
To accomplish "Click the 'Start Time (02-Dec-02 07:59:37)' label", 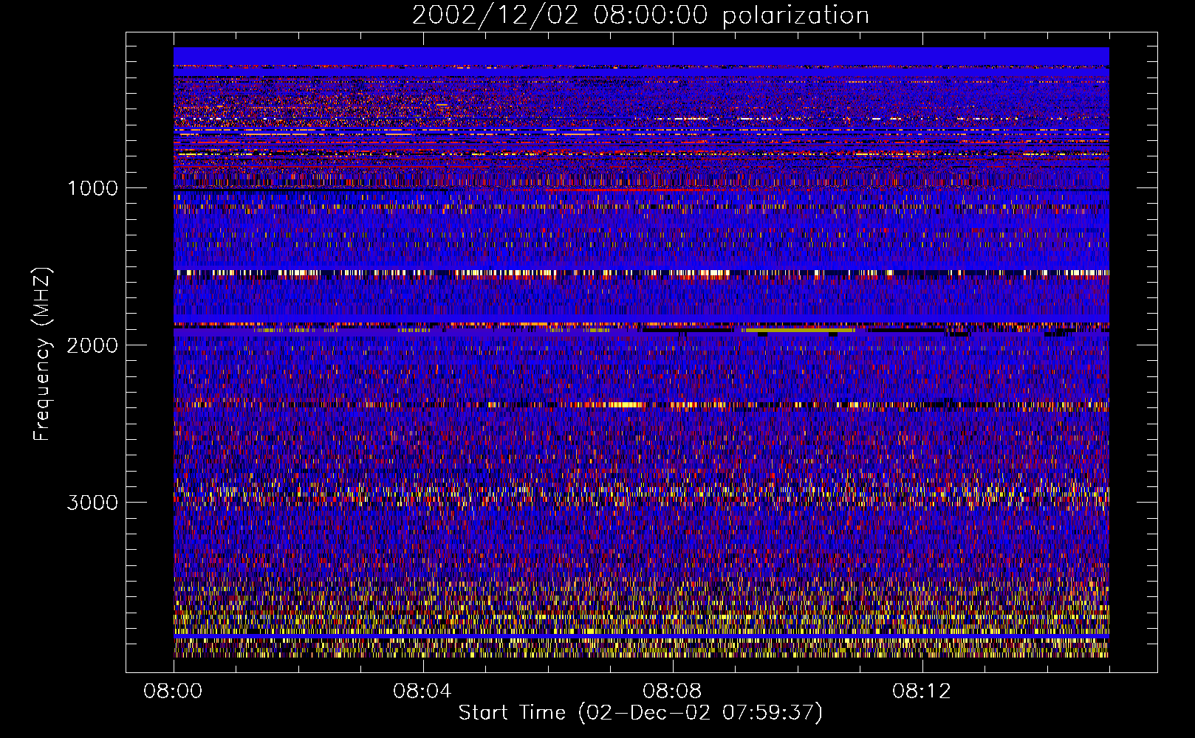I will coord(640,713).
